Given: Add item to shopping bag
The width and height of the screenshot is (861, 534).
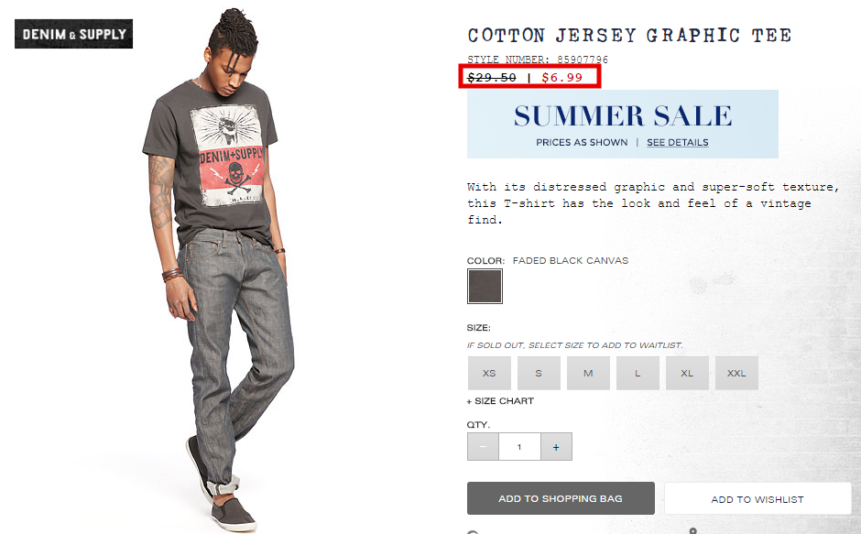Looking at the screenshot, I should [x=561, y=498].
